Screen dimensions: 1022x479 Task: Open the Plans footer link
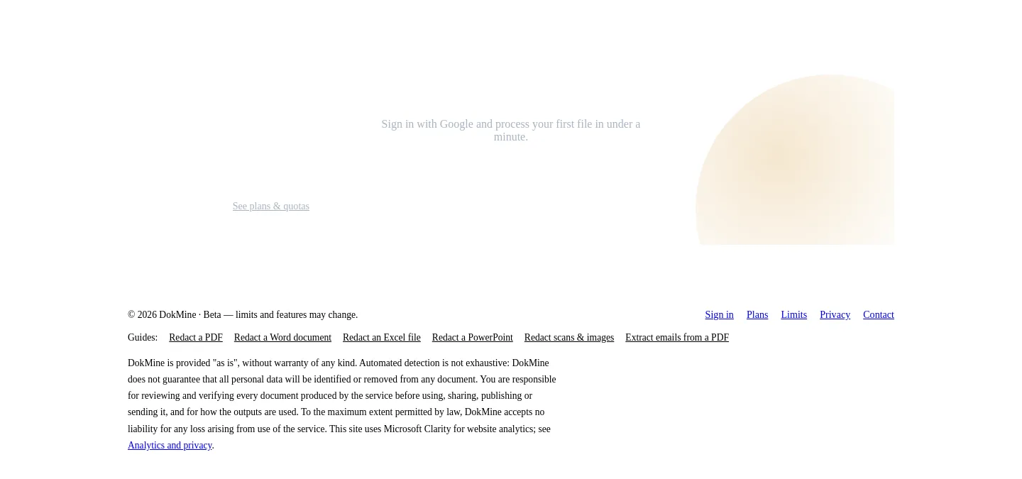pos(757,314)
